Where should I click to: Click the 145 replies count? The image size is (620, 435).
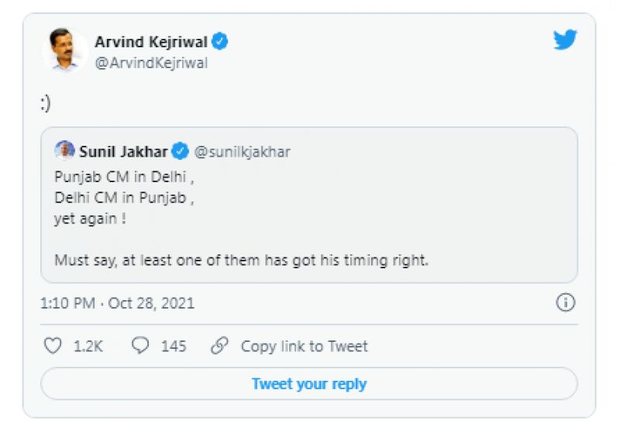[x=174, y=347]
